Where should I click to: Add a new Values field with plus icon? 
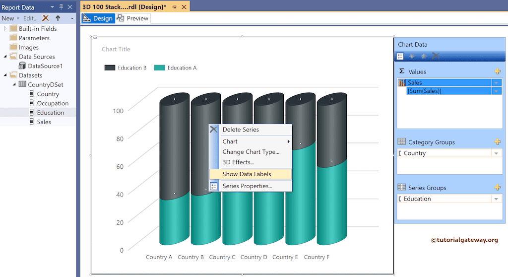(x=498, y=71)
